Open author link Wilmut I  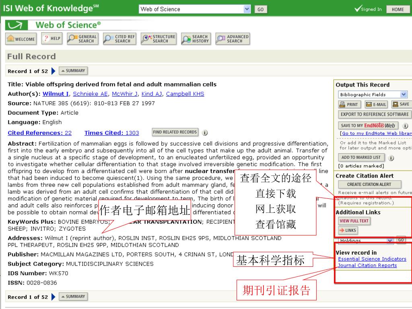tap(56, 94)
